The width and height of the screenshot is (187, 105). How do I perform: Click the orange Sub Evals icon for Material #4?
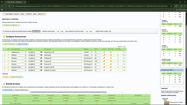pyautogui.click(x=111, y=55)
